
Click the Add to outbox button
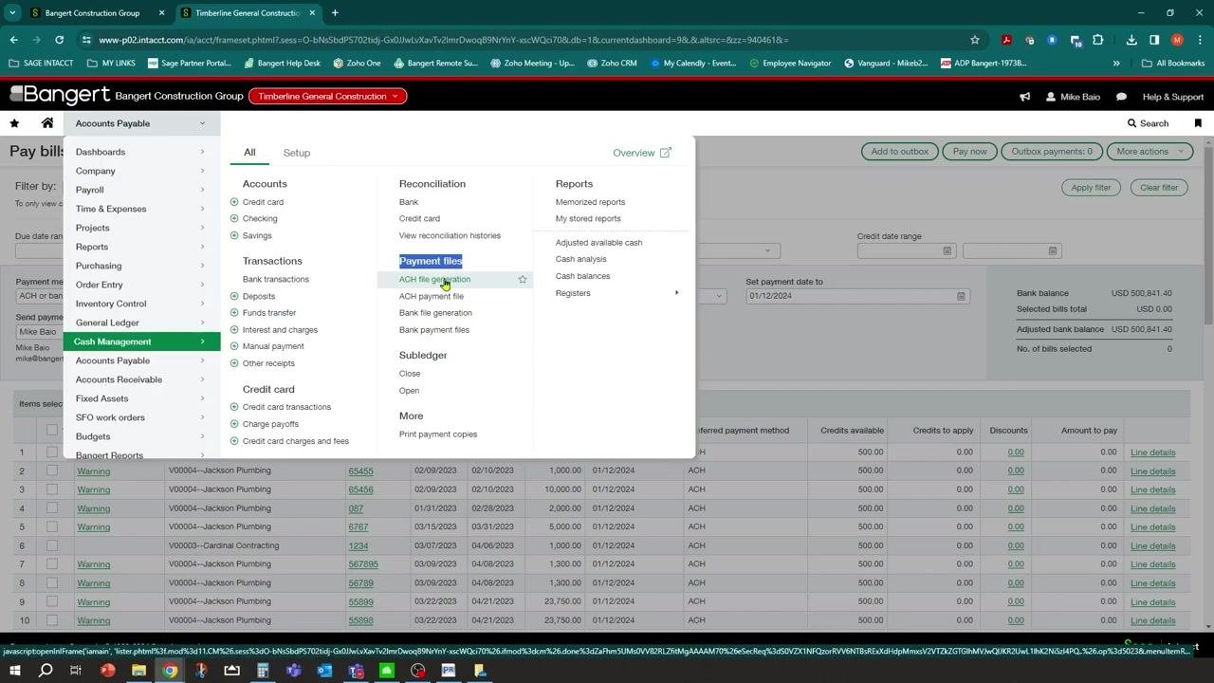(900, 152)
